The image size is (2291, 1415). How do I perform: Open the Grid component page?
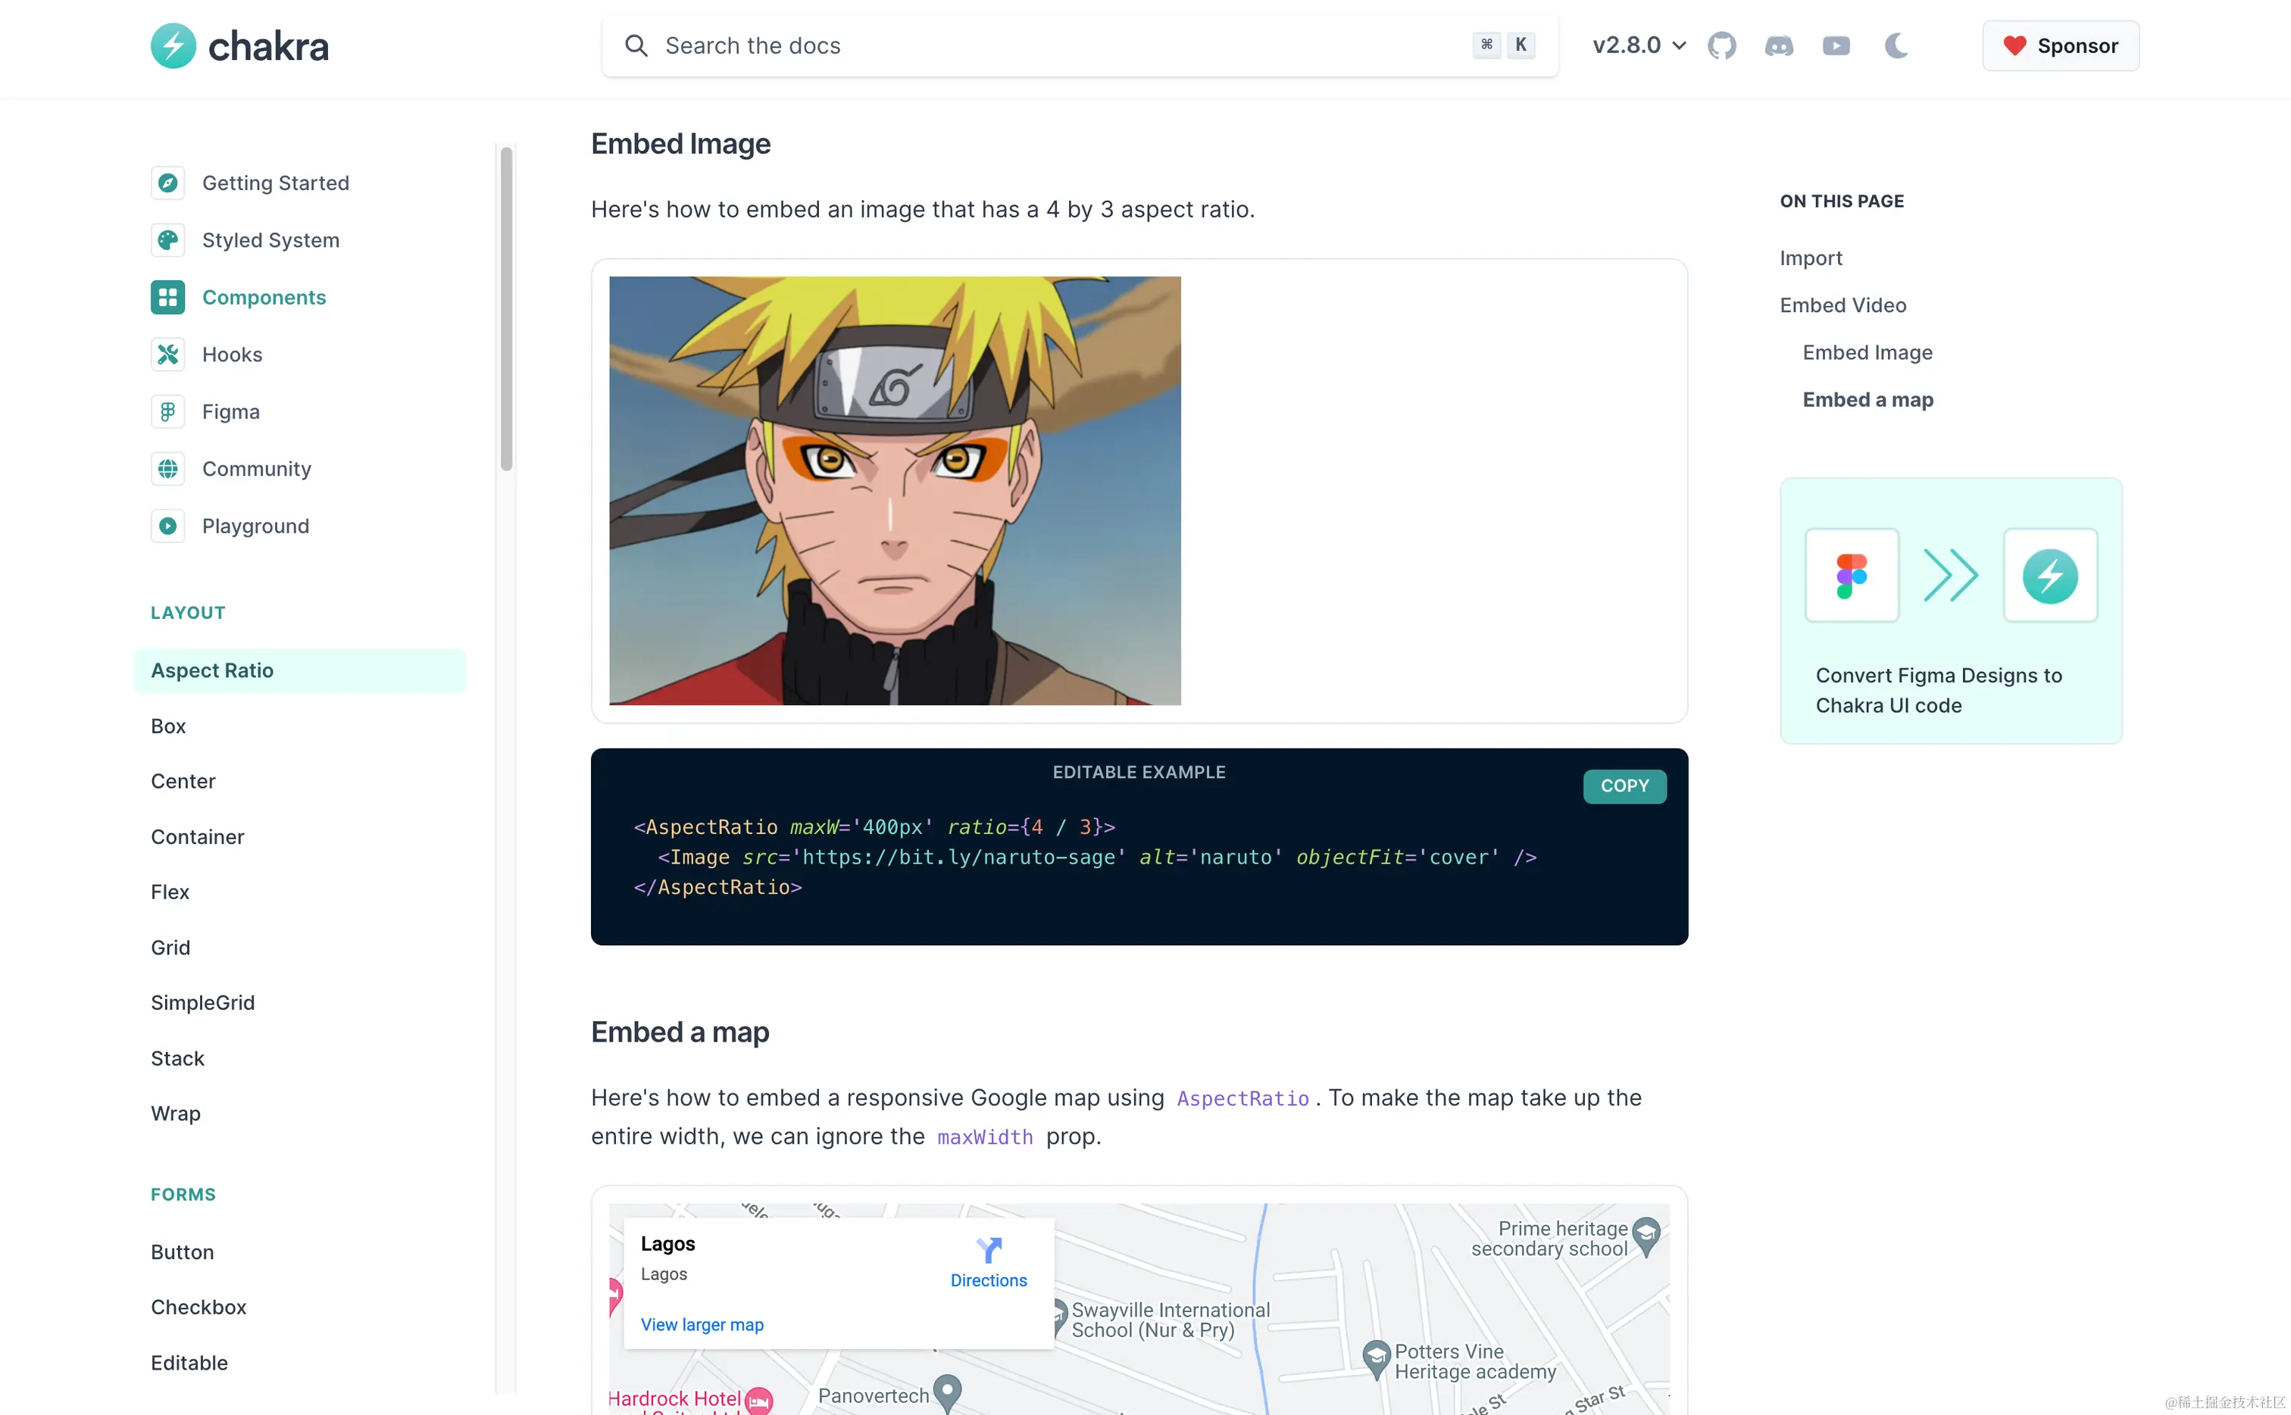pos(170,947)
